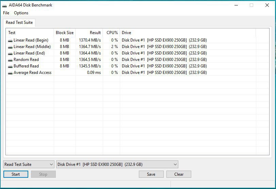Select the Linear Read (Middle) row
The width and height of the screenshot is (276, 189).
click(137, 47)
